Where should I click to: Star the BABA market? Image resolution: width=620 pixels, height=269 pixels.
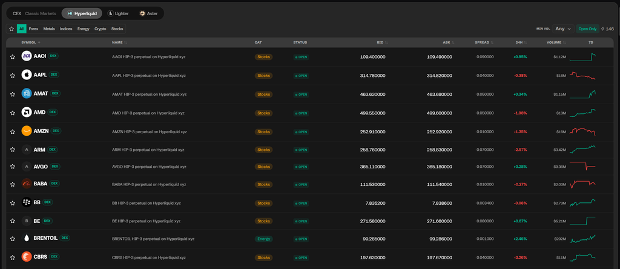pos(12,184)
